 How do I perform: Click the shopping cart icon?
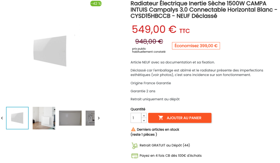coord(161,118)
